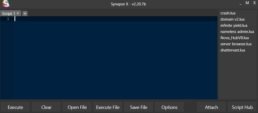Open a script with Open File
The height and width of the screenshot is (113, 258).
click(77, 107)
